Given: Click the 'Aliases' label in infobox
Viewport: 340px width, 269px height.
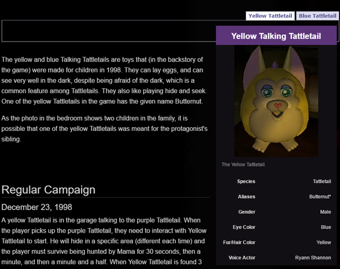Looking at the screenshot, I should (x=247, y=197).
